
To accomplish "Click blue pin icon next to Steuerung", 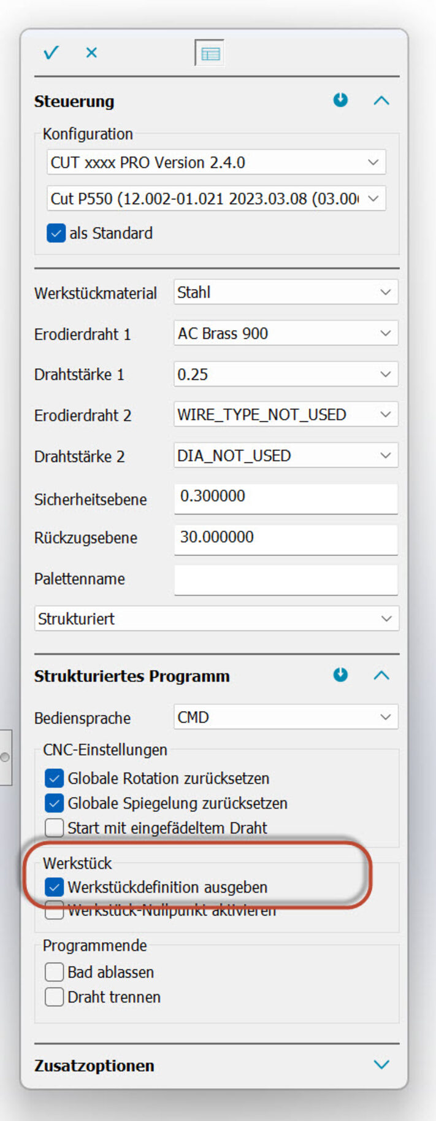I will (x=340, y=100).
